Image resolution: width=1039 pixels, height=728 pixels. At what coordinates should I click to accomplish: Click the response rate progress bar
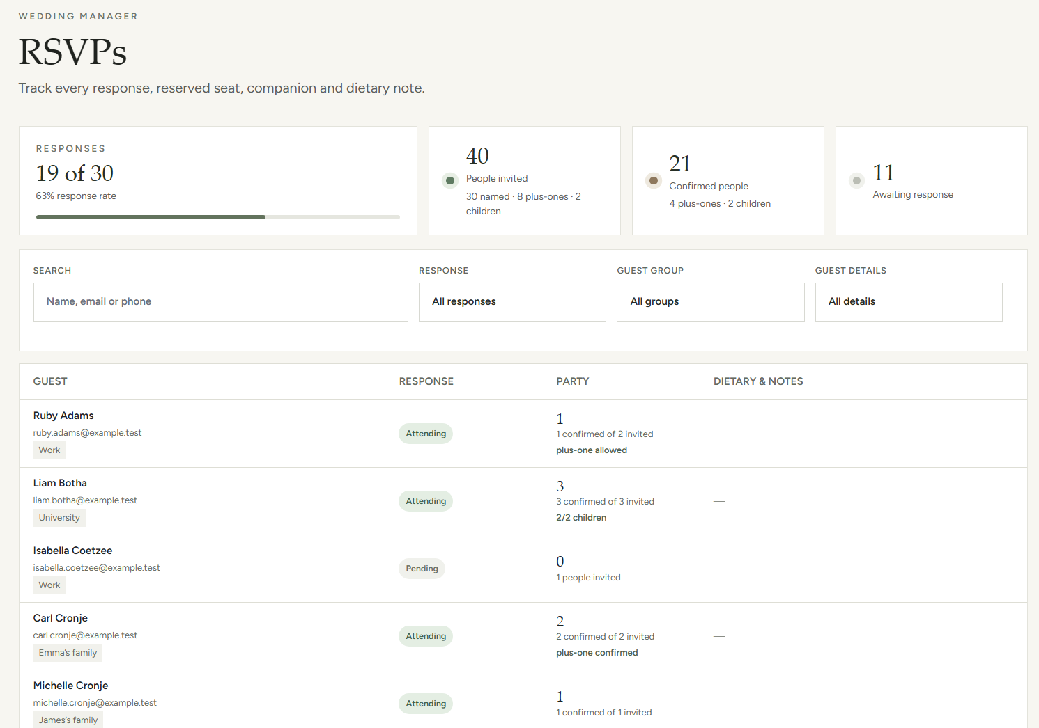218,217
